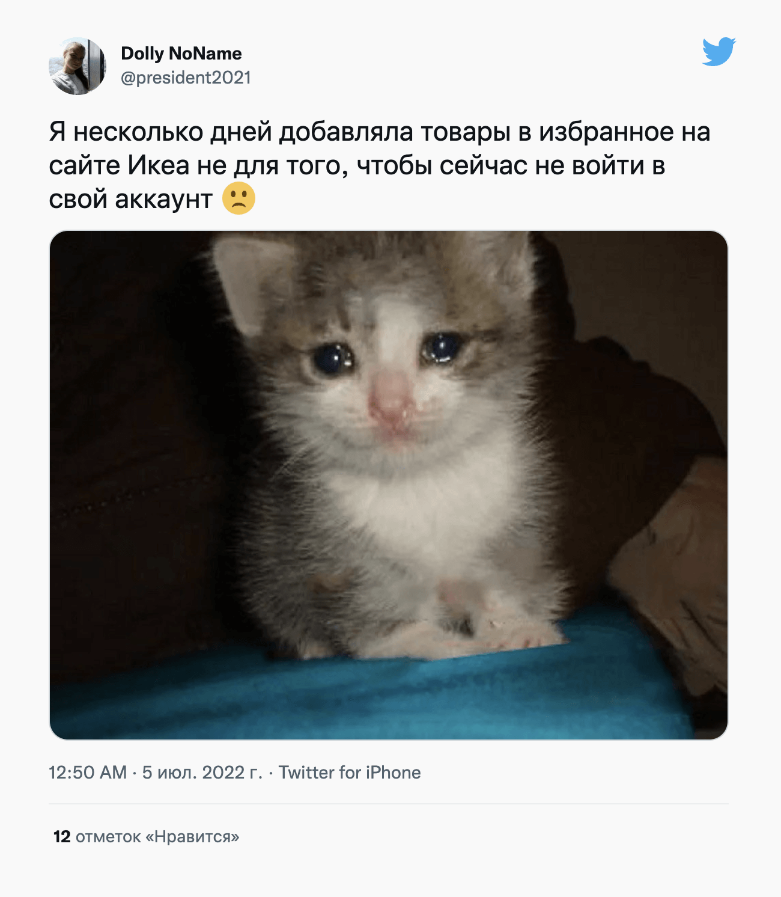The width and height of the screenshot is (781, 897).
Task: View the отметок «Нравится» likes list
Action: (157, 837)
